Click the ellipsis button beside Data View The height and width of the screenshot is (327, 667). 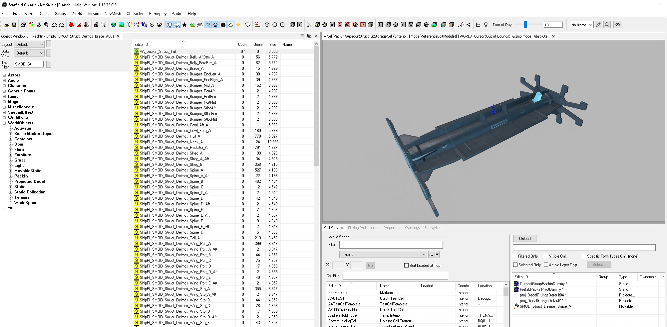pos(49,53)
